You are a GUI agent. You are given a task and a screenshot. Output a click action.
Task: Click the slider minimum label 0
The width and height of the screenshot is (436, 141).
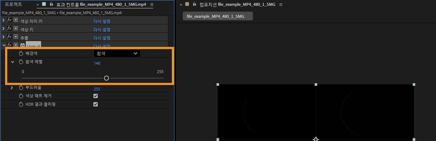[23, 72]
